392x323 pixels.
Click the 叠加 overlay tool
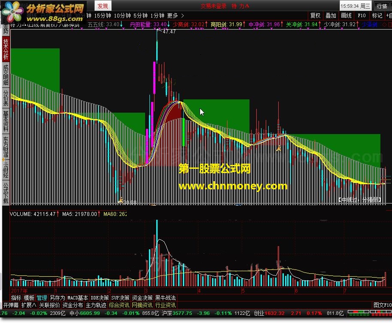point(331,15)
